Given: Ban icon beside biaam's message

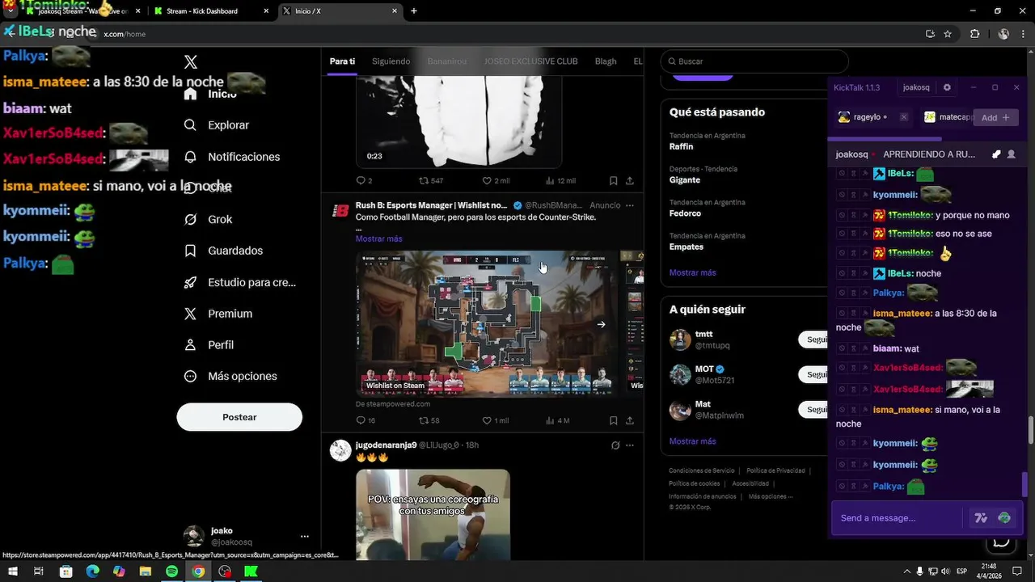Looking at the screenshot, I should tap(842, 348).
